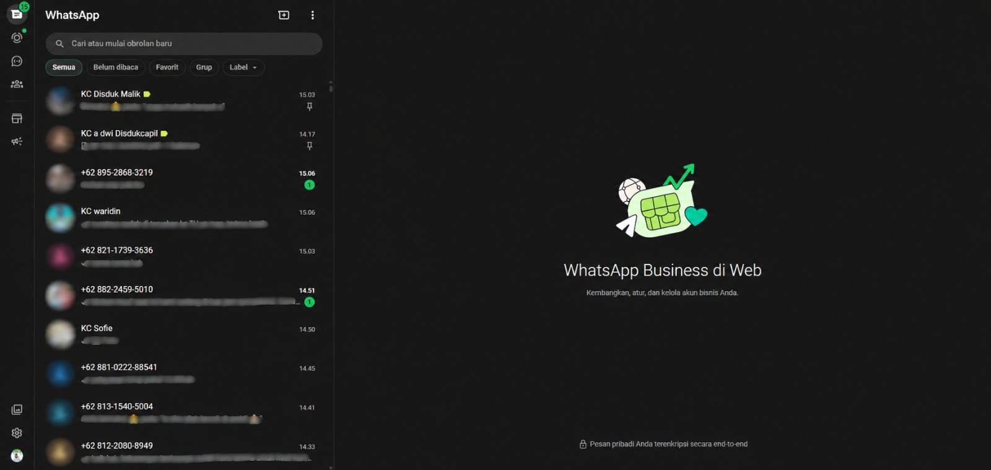The image size is (991, 470).
Task: Click the 15.03 timestamp on KC Disduk Malik
Action: coord(307,95)
